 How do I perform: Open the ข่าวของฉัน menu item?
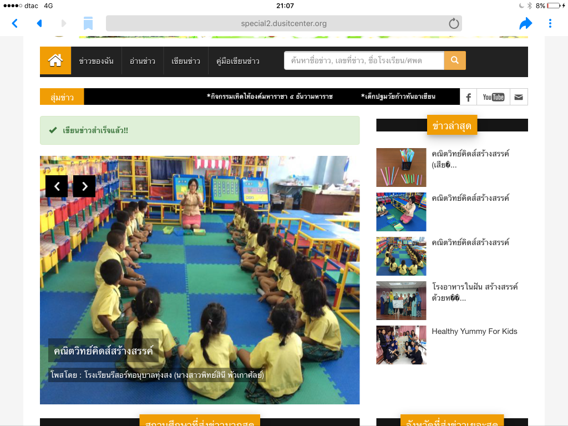click(96, 61)
